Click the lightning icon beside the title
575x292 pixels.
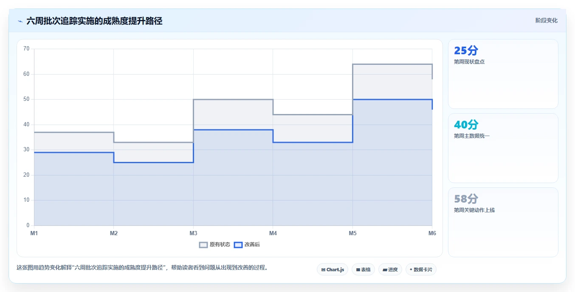[x=20, y=21]
